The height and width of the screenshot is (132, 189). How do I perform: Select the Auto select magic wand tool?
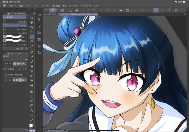point(32,41)
